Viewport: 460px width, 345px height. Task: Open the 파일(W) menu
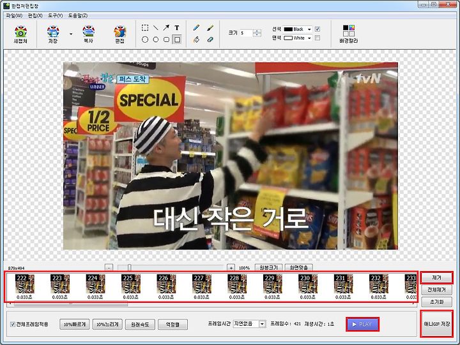(14, 15)
